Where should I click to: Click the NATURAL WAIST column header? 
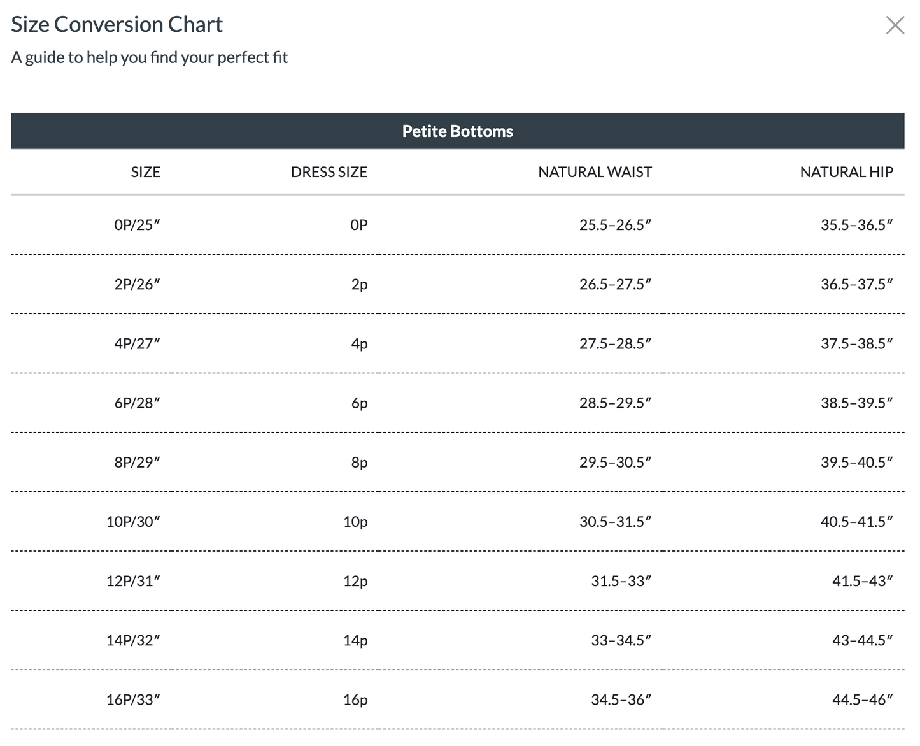(595, 172)
